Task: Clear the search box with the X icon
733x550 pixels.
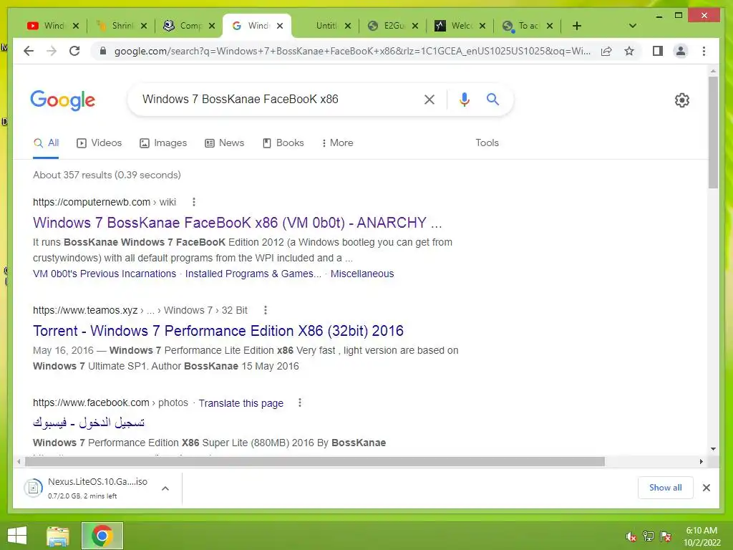Action: coord(429,99)
